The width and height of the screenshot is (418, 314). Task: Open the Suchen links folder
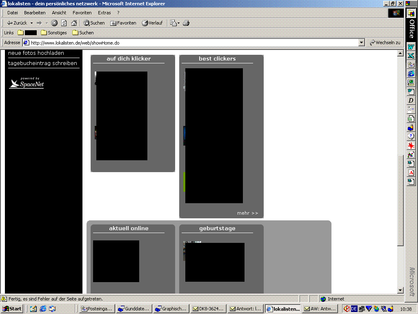[x=83, y=33]
